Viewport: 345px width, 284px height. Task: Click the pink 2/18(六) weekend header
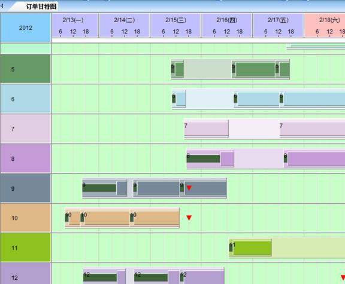point(325,26)
